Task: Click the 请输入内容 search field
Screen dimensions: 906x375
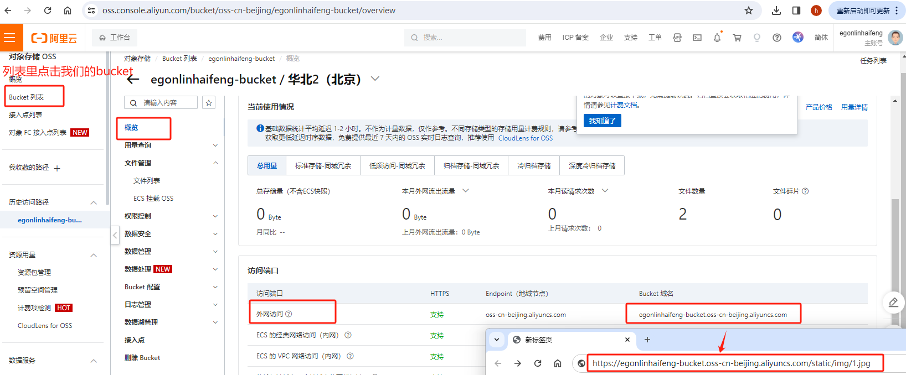Action: pyautogui.click(x=168, y=103)
